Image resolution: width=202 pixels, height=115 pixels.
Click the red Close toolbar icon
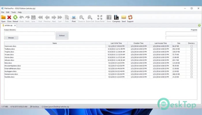click(9, 17)
